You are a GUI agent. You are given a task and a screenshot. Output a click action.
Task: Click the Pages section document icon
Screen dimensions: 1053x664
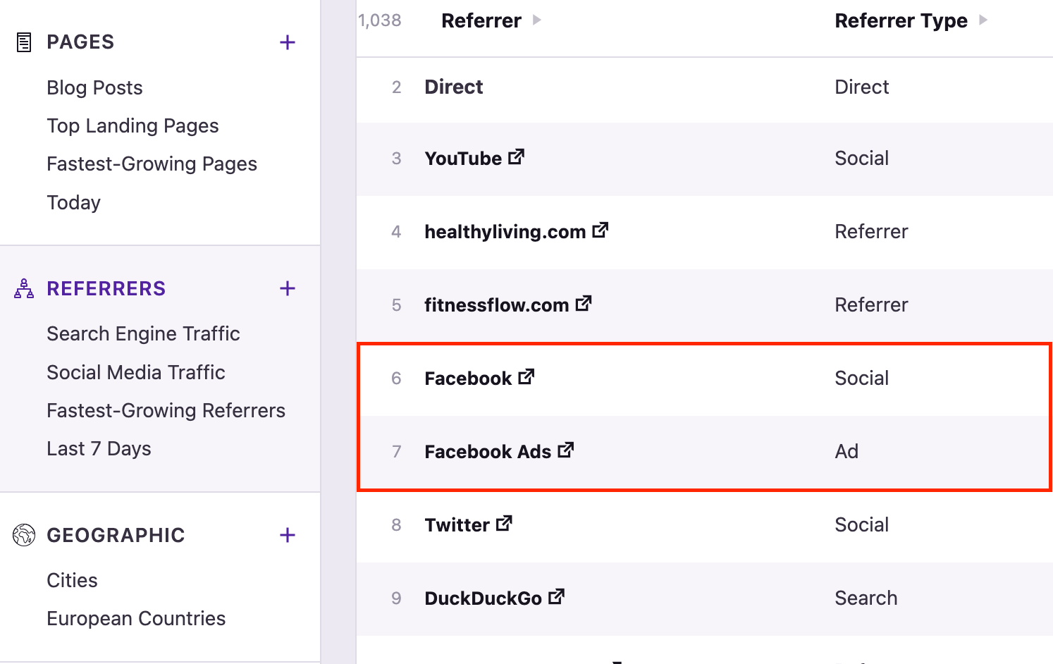(x=23, y=42)
